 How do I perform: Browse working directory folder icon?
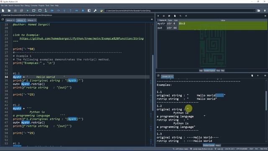(x=259, y=10)
